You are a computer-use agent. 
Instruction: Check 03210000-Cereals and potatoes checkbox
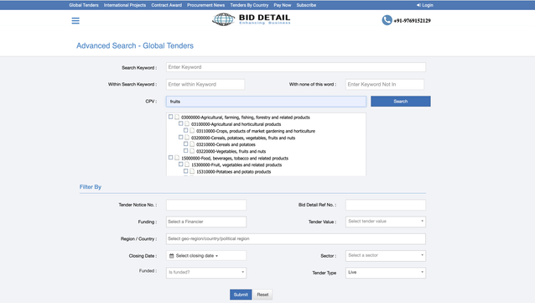(185, 144)
